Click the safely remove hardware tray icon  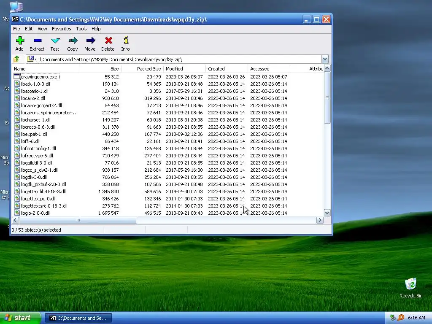393,318
